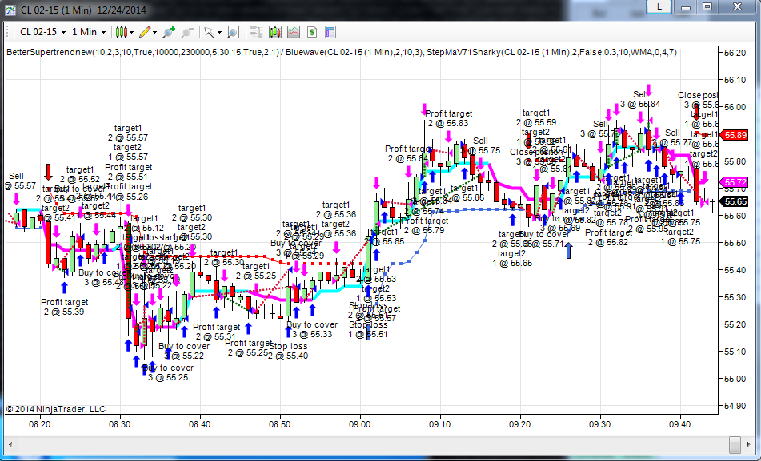Expand the drawing tools dropdown arrow
The width and height of the screenshot is (761, 461).
(154, 33)
